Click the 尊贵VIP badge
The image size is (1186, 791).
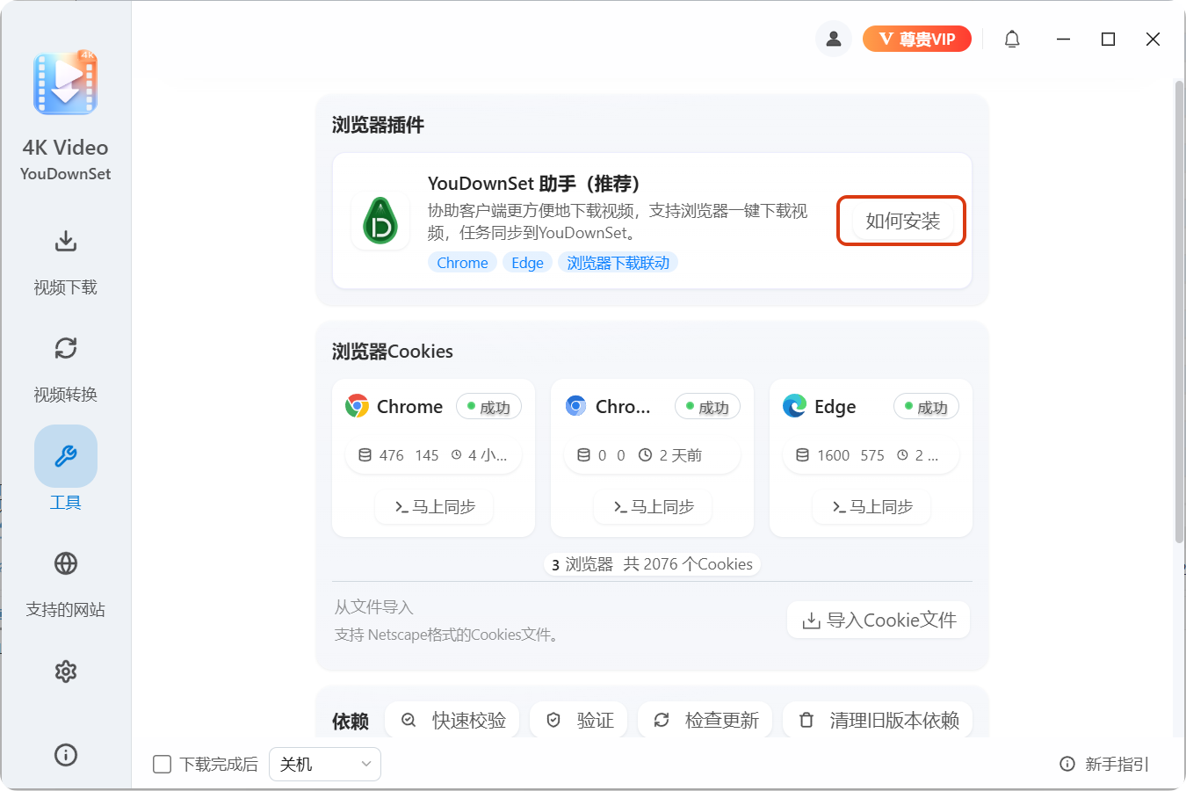[x=916, y=39]
